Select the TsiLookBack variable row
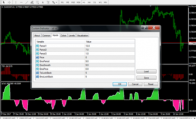The height and width of the screenshot is (119, 196). click(x=85, y=73)
